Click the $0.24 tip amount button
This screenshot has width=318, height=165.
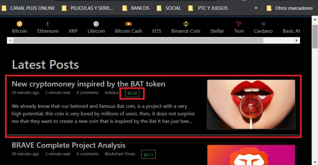[132, 93]
